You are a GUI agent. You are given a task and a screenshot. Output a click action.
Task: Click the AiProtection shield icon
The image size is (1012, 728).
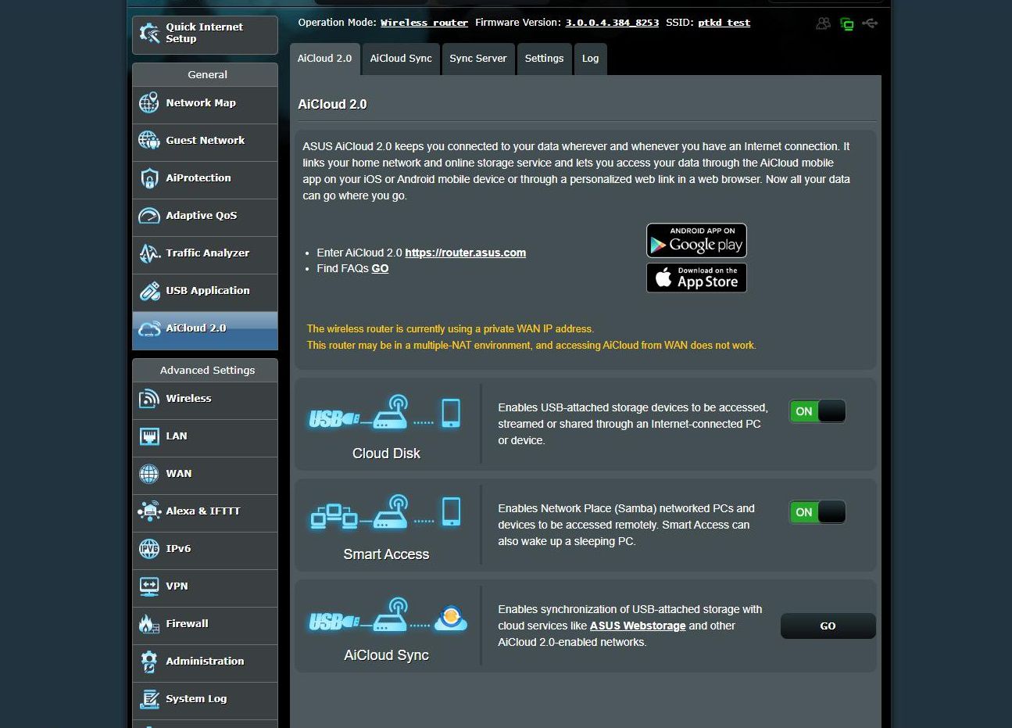click(x=148, y=178)
